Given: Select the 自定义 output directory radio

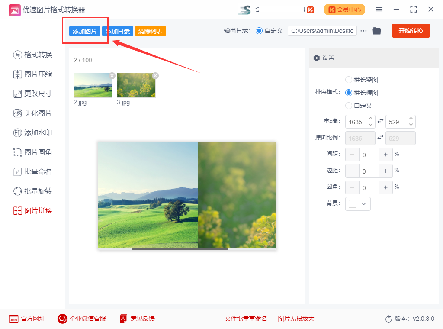Looking at the screenshot, I should coord(259,31).
